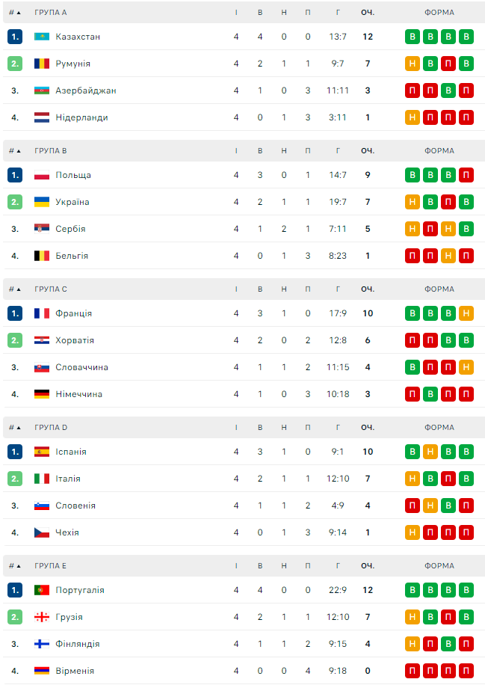This screenshot has width=485, height=691.
Task: Click the Spain flag icon
Action: pos(42,452)
